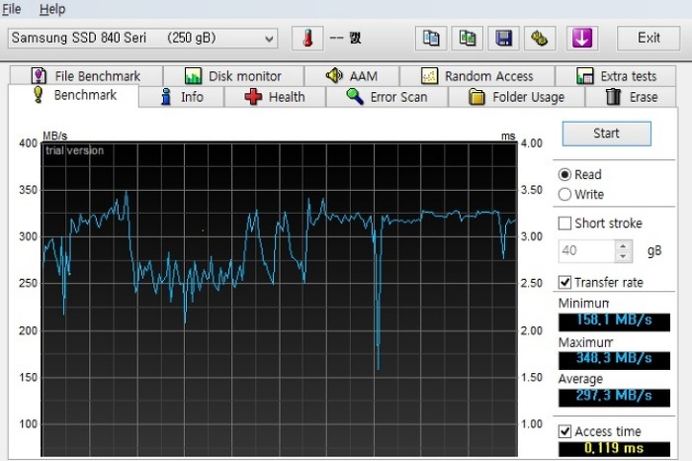This screenshot has width=692, height=461.
Task: Click the red cross Health icon
Action: [x=253, y=97]
